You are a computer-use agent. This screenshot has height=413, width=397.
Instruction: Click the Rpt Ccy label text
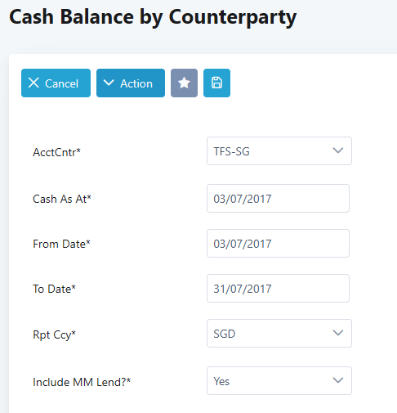54,334
